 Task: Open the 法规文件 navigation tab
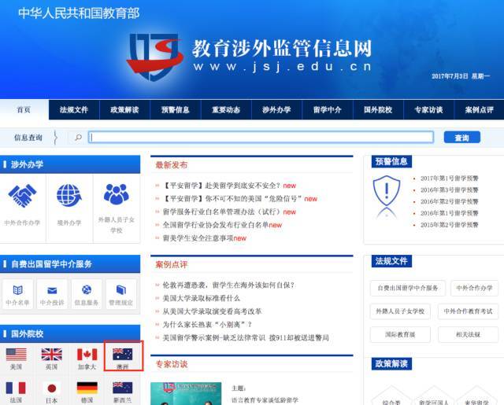pyautogui.click(x=75, y=110)
